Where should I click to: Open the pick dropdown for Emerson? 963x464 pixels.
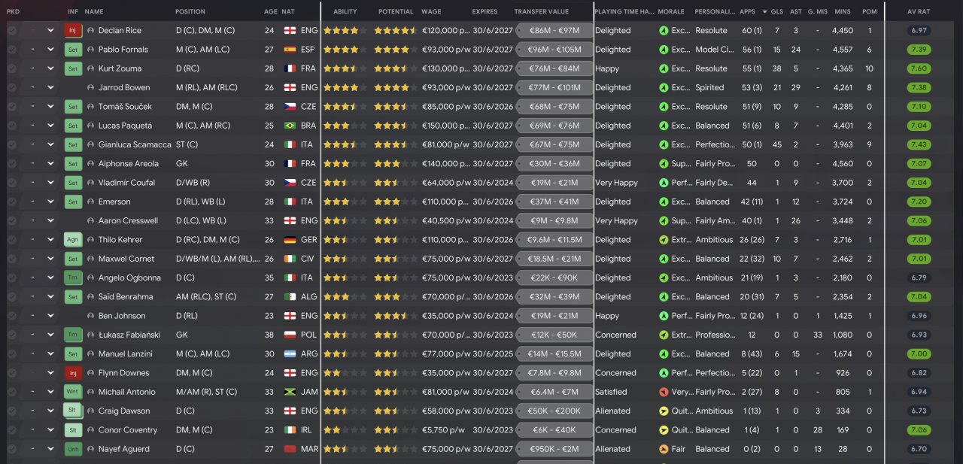click(x=50, y=202)
